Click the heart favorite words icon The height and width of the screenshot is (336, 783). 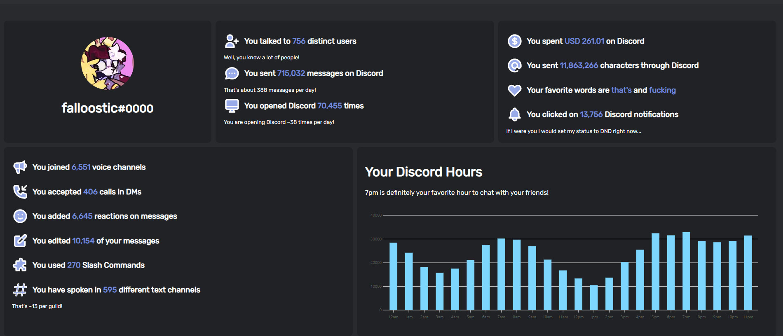(515, 90)
